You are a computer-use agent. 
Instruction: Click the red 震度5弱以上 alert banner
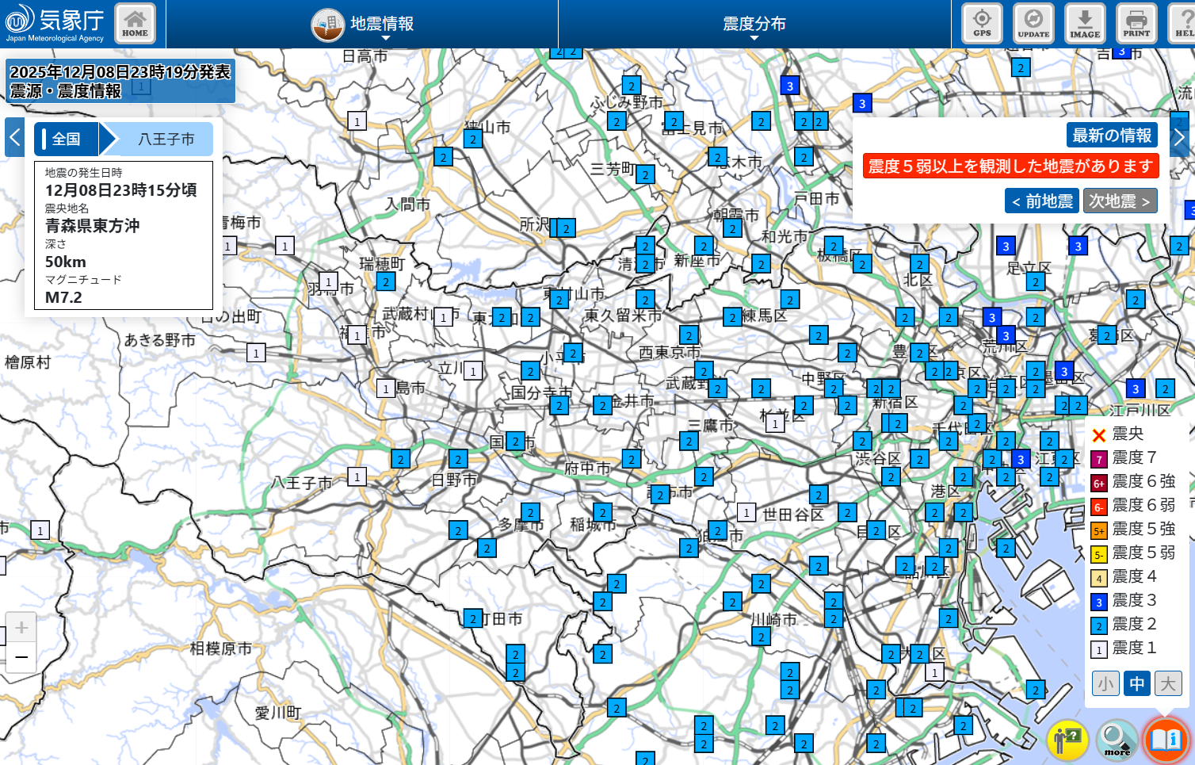[x=1010, y=166]
